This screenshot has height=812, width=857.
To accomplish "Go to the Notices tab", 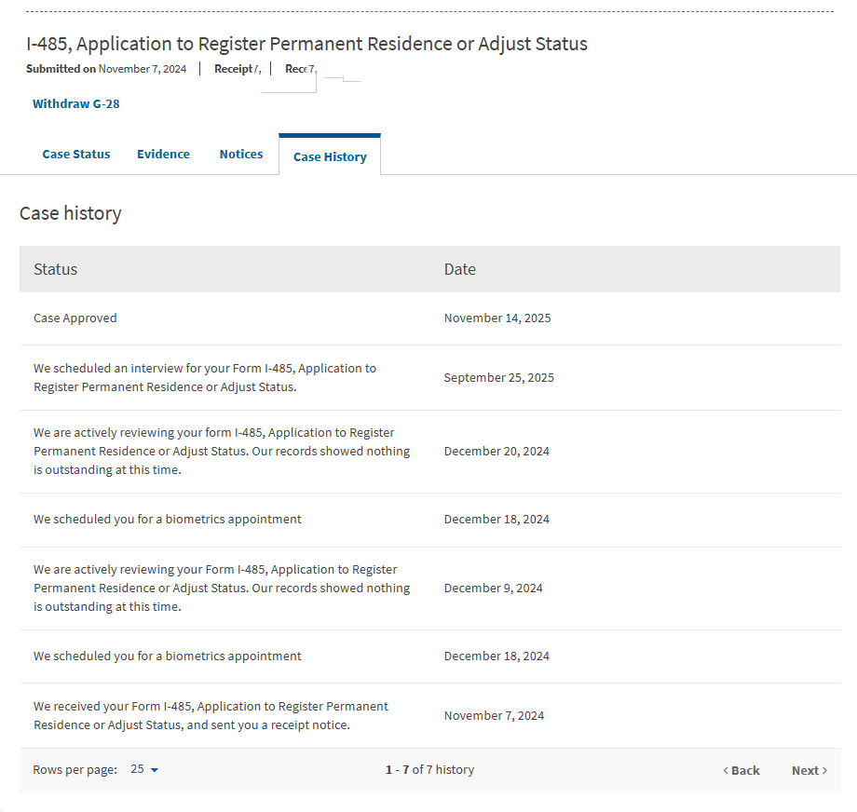I will (x=241, y=155).
